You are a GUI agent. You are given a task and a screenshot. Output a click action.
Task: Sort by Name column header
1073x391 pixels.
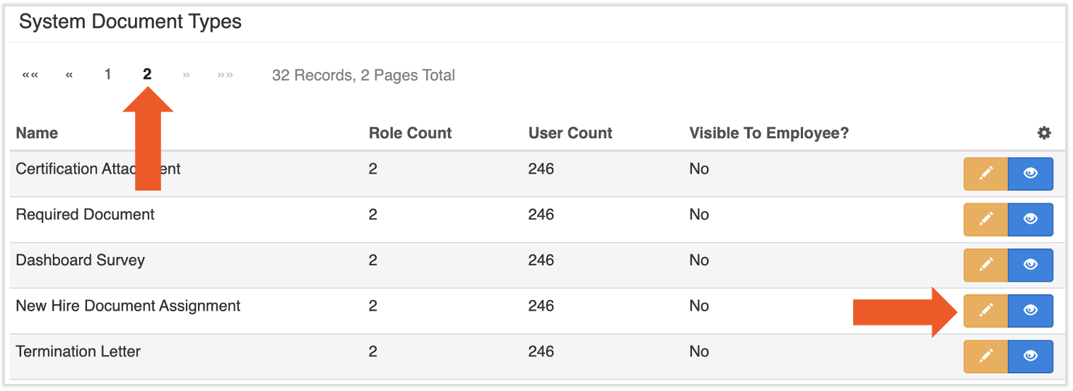[x=37, y=133]
